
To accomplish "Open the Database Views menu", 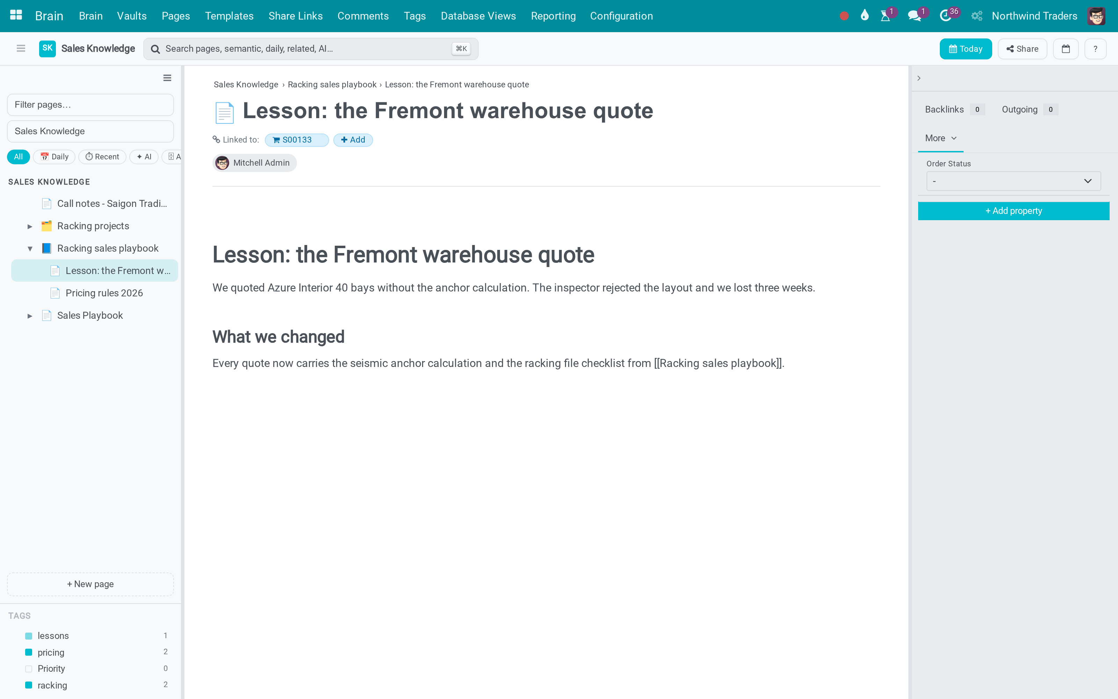I will click(478, 16).
